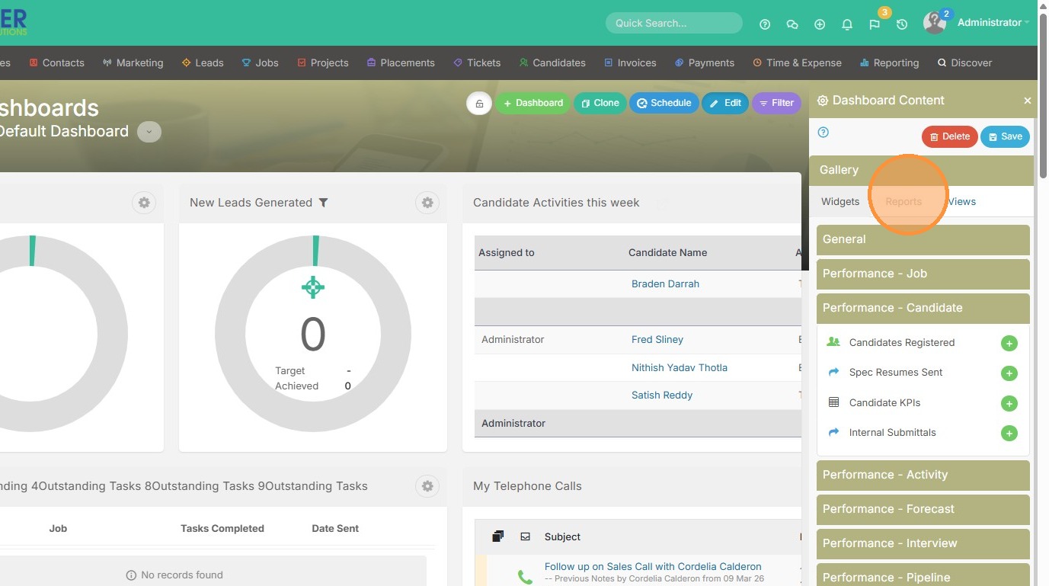Click the filter funnel on New Leads Generated
This screenshot has height=586, width=1049.
click(324, 203)
